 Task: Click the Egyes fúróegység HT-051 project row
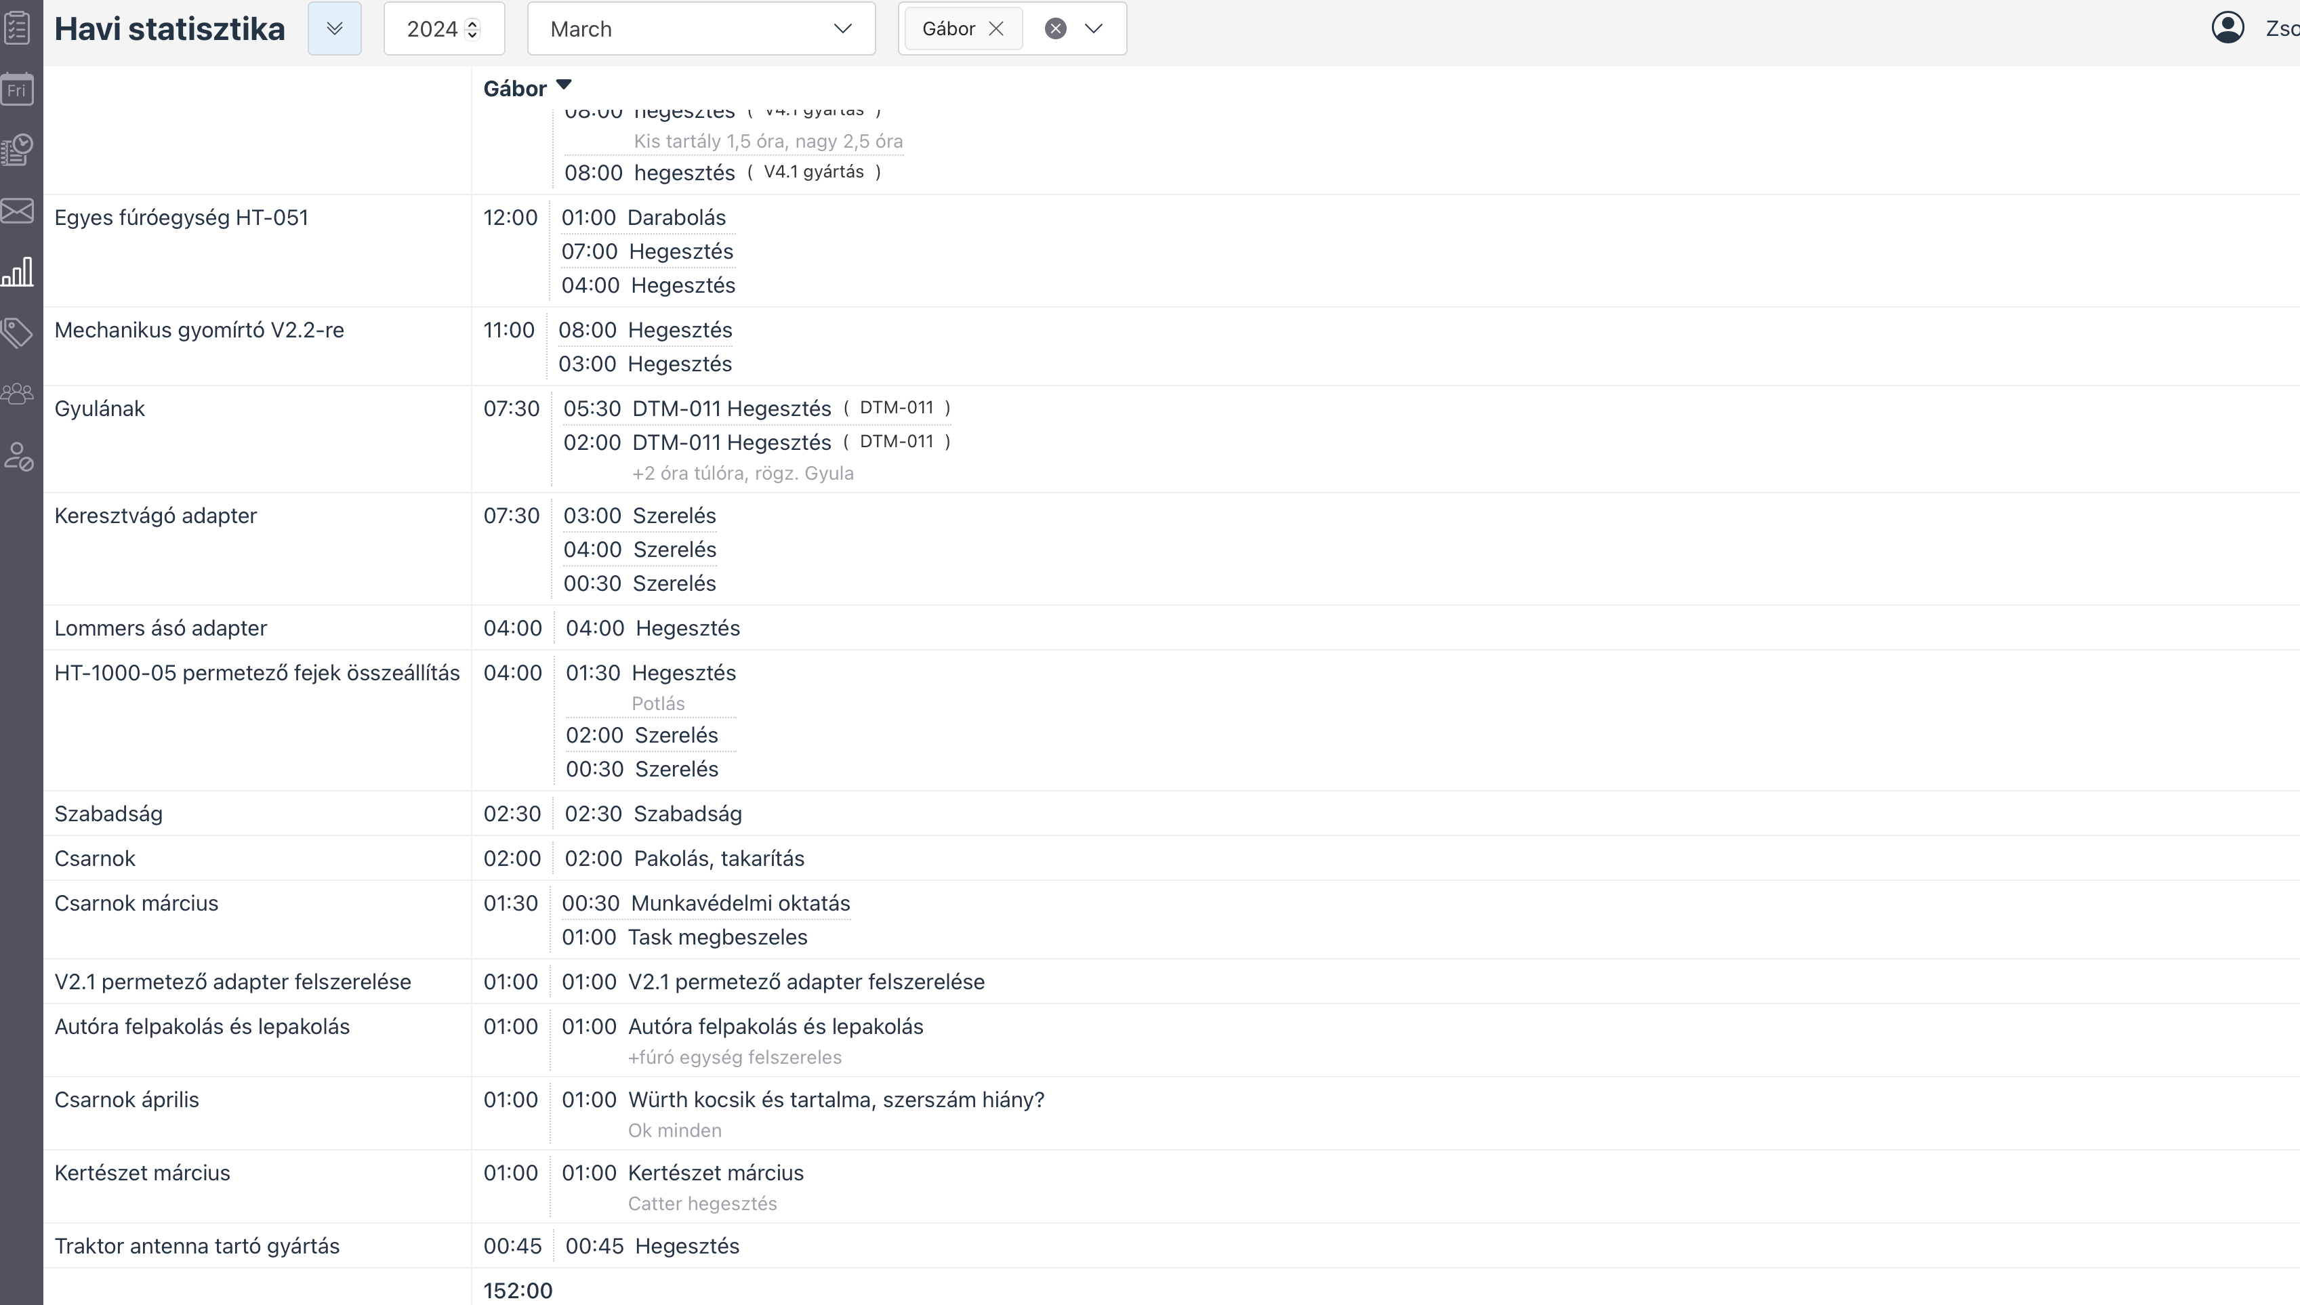coord(181,217)
